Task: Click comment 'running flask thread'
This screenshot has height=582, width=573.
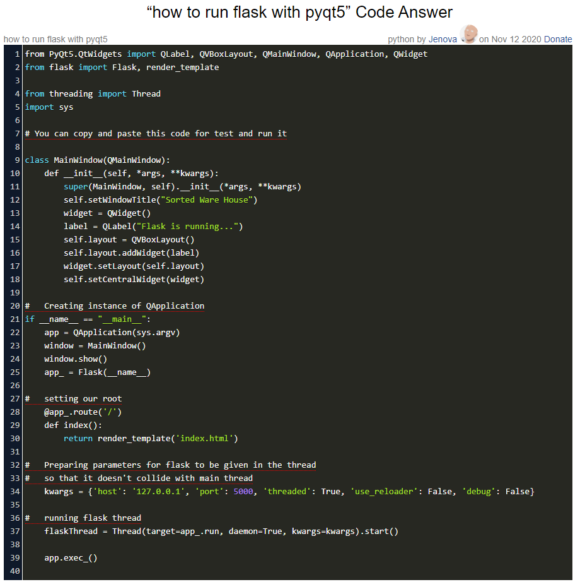Action: coord(83,518)
